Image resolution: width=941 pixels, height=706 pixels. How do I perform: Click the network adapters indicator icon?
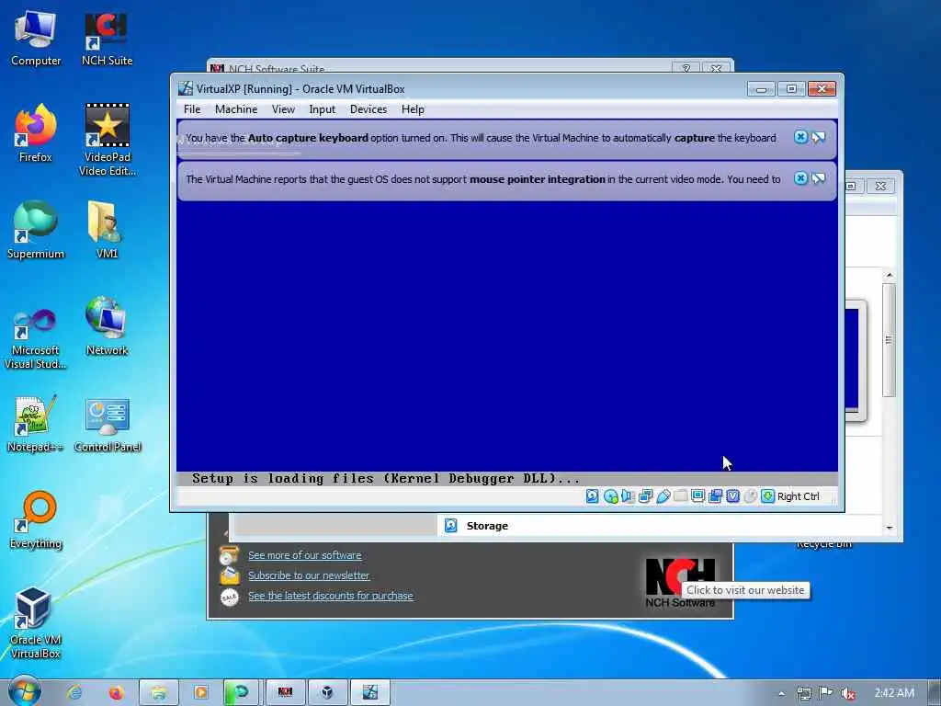coord(646,495)
